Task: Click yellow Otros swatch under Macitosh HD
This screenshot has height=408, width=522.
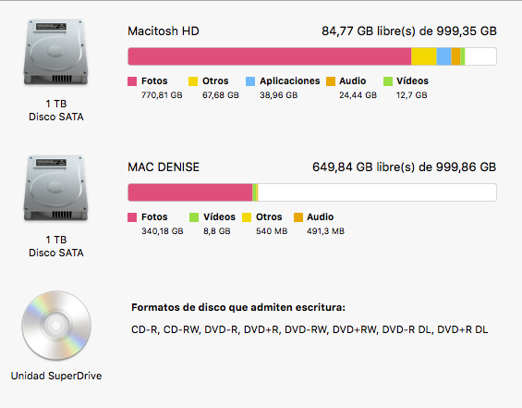Action: tap(193, 81)
